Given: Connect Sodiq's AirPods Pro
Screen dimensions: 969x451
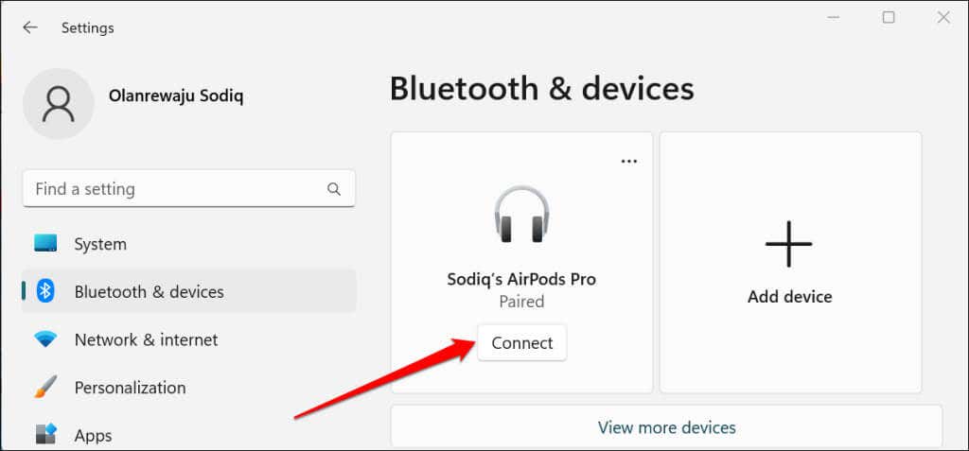Looking at the screenshot, I should coord(521,343).
